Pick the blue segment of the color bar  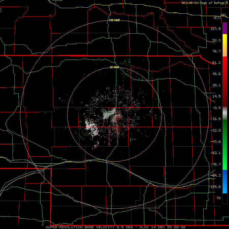tap(225, 181)
